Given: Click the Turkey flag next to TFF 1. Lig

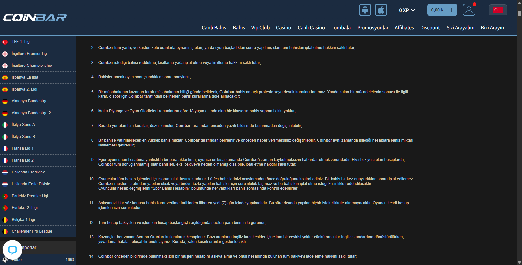Looking at the screenshot, I should click(5, 42).
